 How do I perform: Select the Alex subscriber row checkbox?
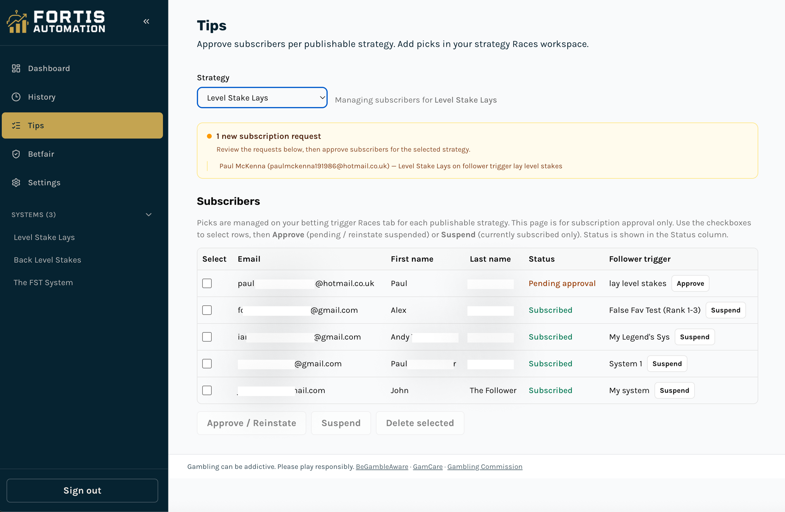point(207,310)
